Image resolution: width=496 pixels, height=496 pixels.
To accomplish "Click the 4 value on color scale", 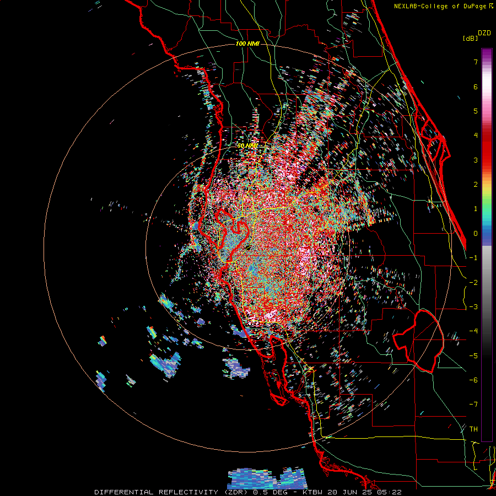I will (476, 136).
